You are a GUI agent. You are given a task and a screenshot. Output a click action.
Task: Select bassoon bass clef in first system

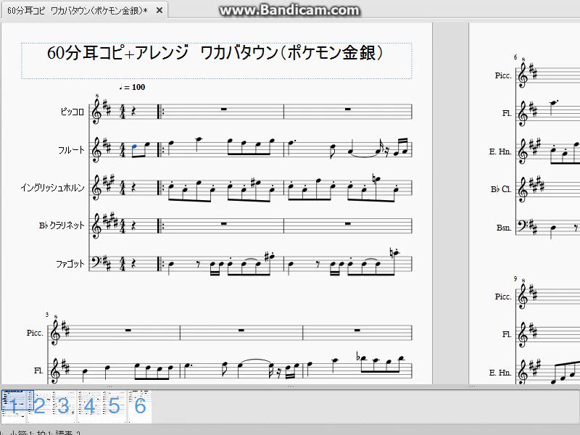[97, 262]
